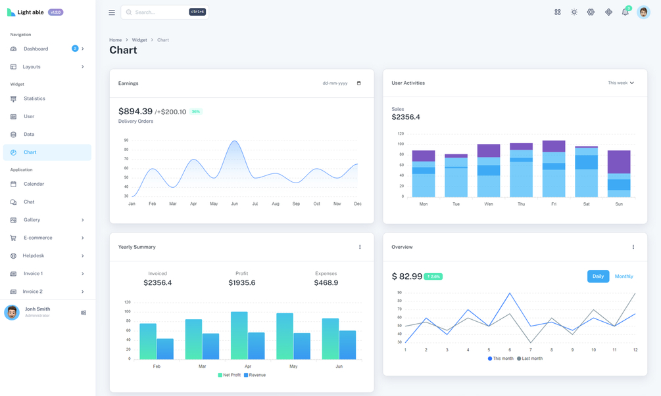Click the Statistics icon in sidebar
This screenshot has height=396, width=661.
[14, 99]
